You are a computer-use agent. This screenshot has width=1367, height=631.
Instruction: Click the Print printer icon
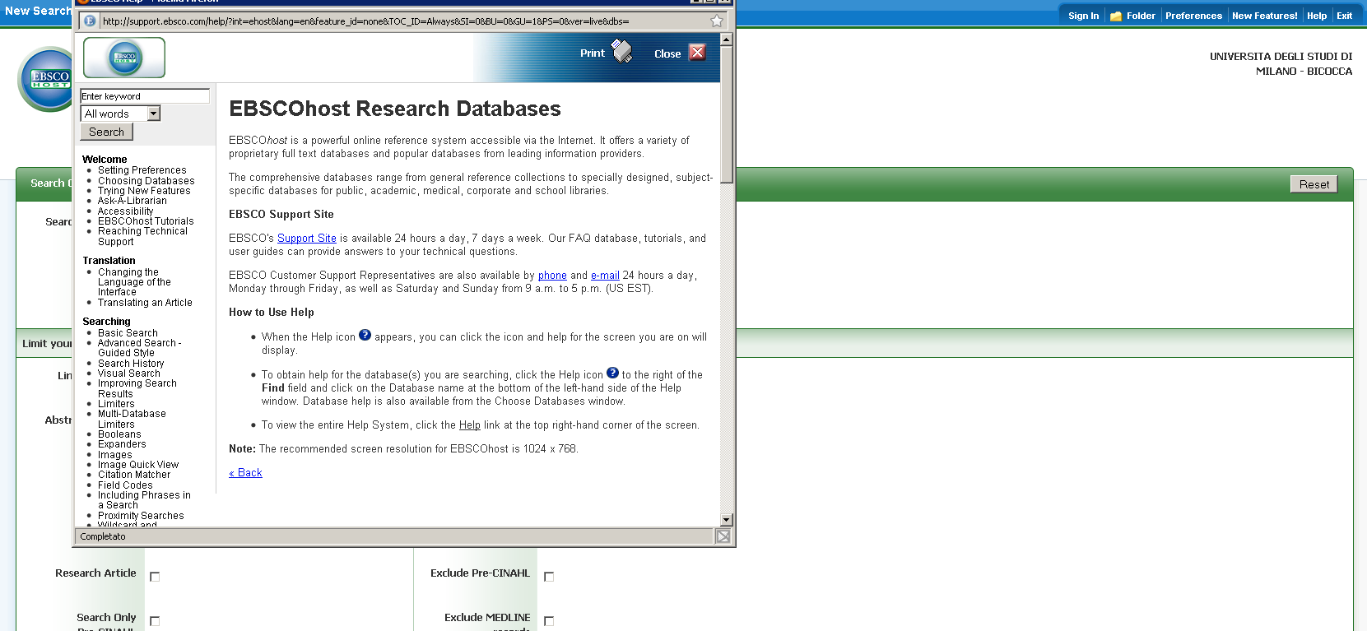click(x=622, y=52)
